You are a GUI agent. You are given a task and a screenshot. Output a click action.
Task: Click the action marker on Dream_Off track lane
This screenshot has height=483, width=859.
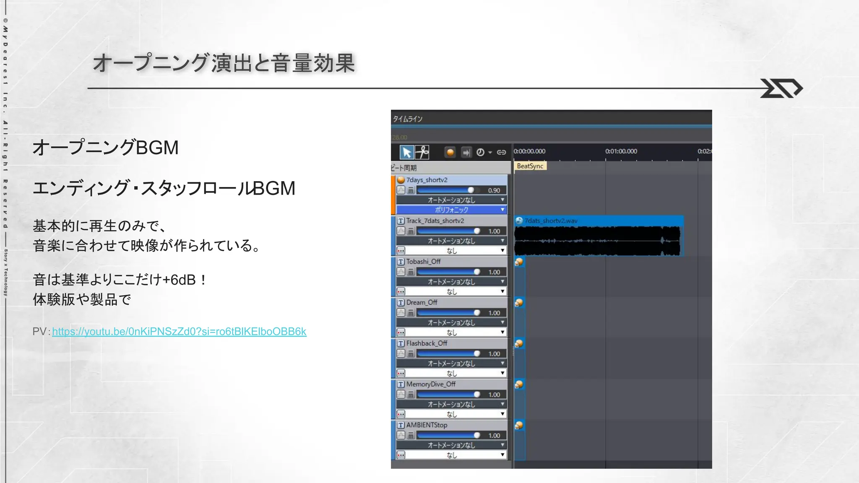[519, 303]
